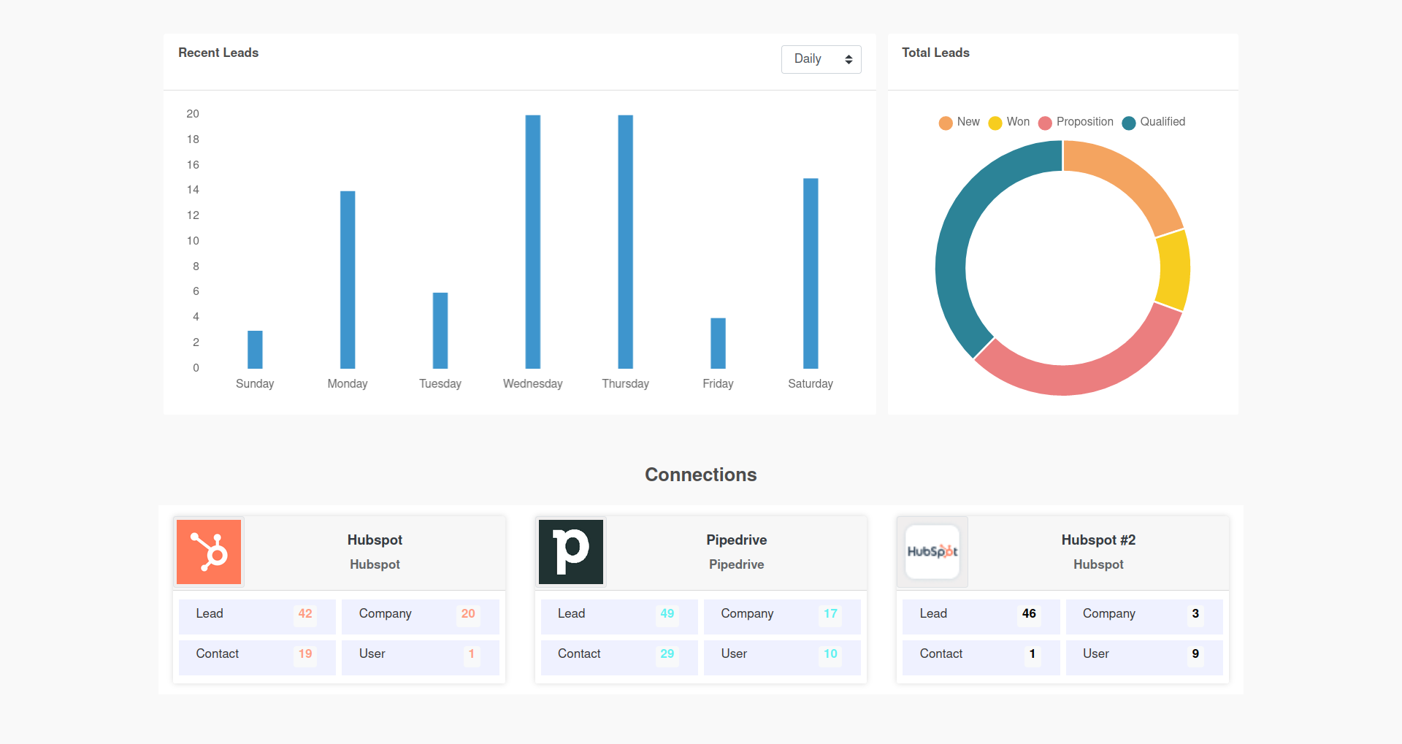
Task: Select the Monday bar in chart
Action: pyautogui.click(x=348, y=280)
